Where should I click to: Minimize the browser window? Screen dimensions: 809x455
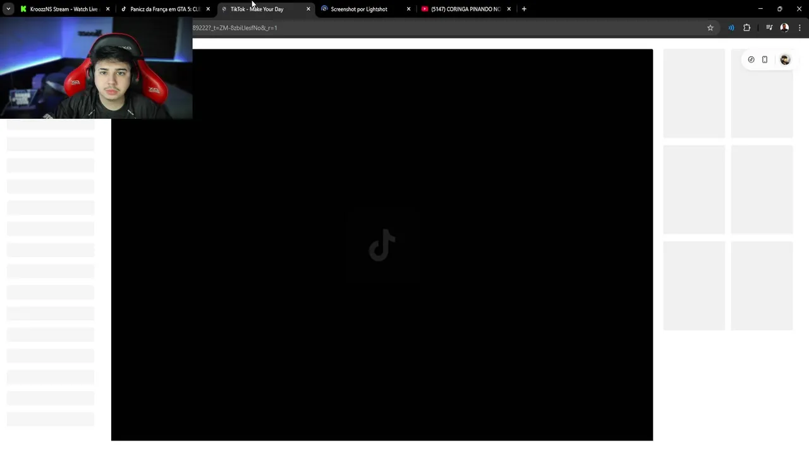click(760, 9)
